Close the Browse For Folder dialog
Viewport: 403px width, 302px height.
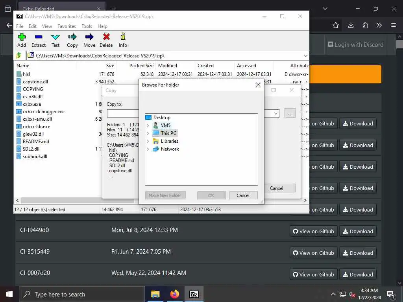258,85
